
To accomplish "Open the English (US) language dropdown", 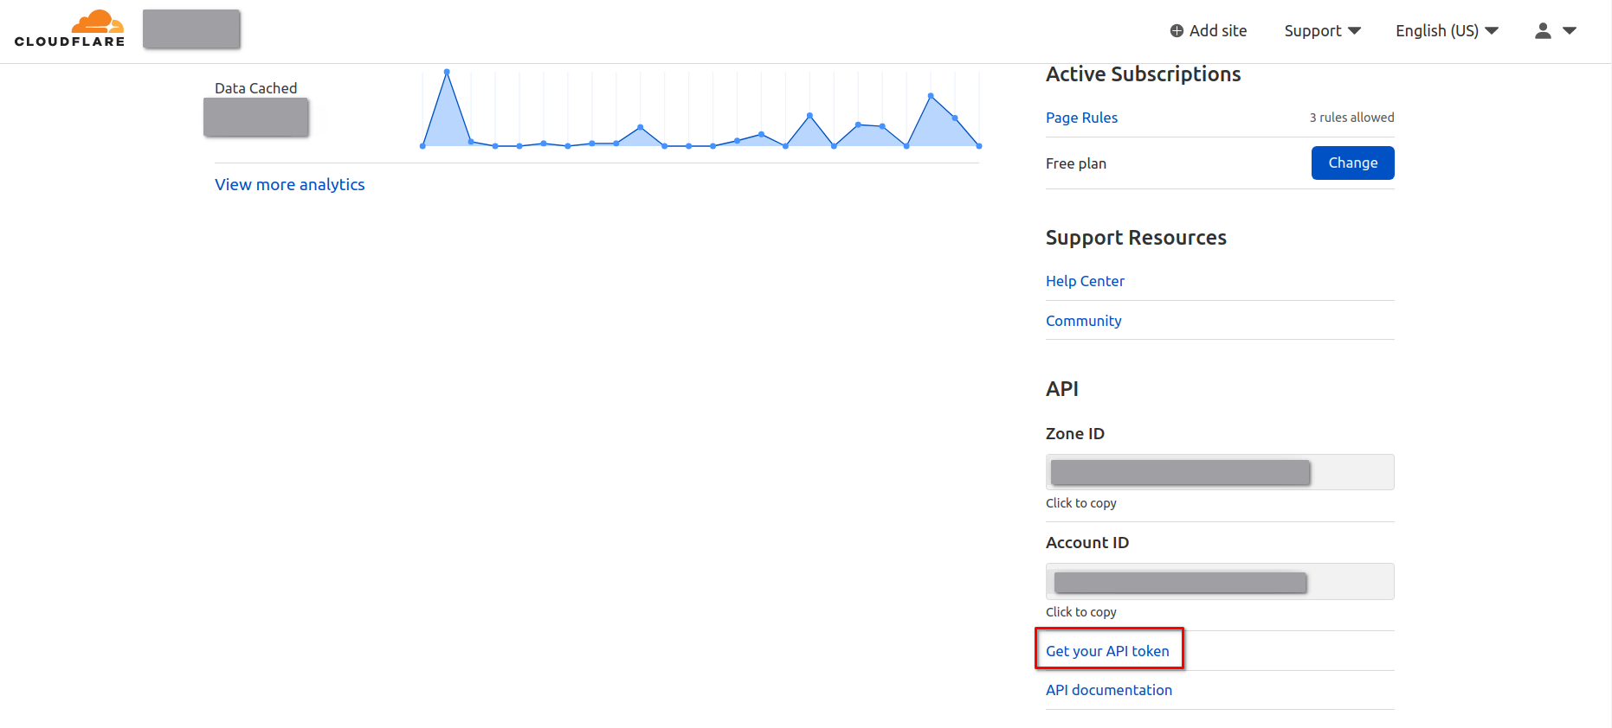I will (x=1446, y=31).
